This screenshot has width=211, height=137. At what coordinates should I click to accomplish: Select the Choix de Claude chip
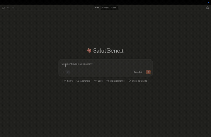[x=138, y=81]
